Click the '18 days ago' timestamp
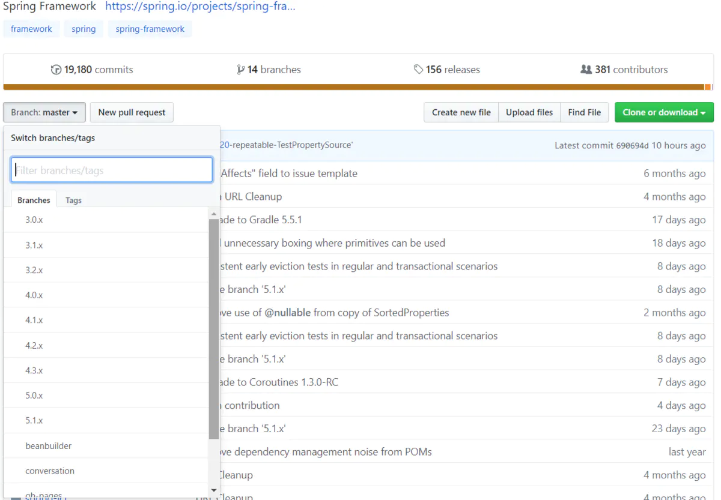 [679, 243]
